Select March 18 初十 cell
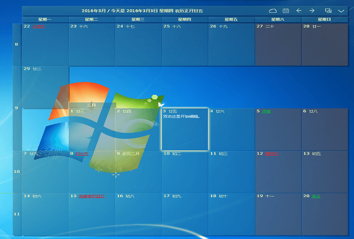Viewport: 354px width, 239px height. (x=231, y=215)
